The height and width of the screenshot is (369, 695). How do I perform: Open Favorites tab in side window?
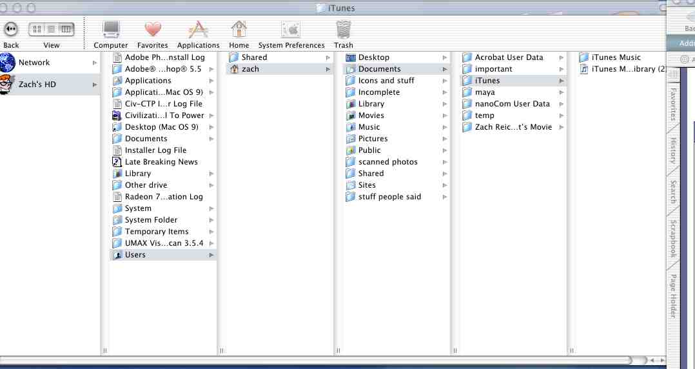673,105
